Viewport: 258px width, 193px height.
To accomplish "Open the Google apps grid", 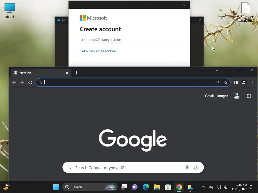I will [x=249, y=96].
